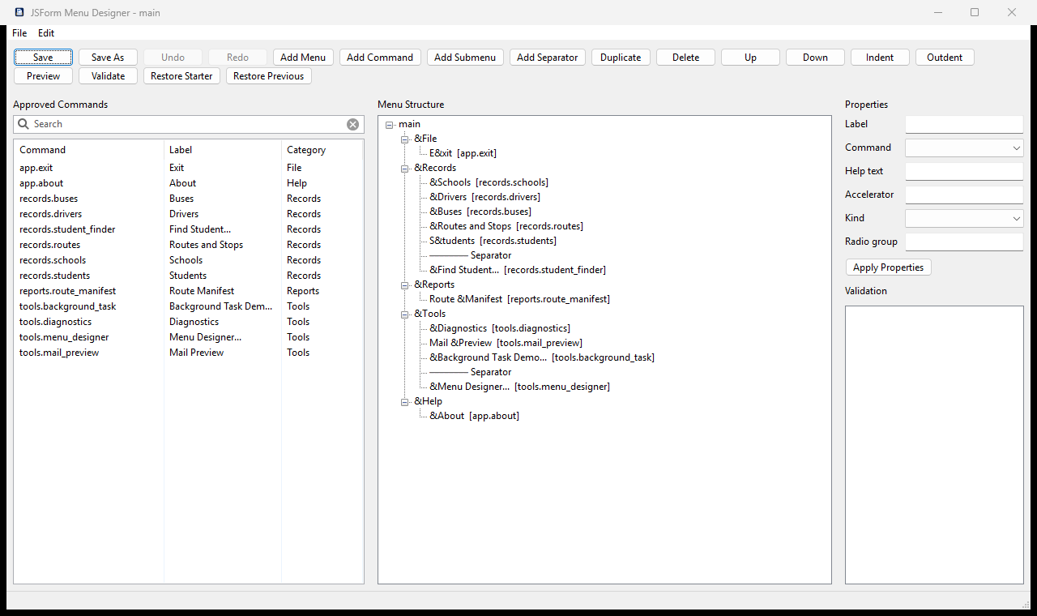Image resolution: width=1037 pixels, height=616 pixels.
Task: Open the File menu
Action: coord(19,33)
